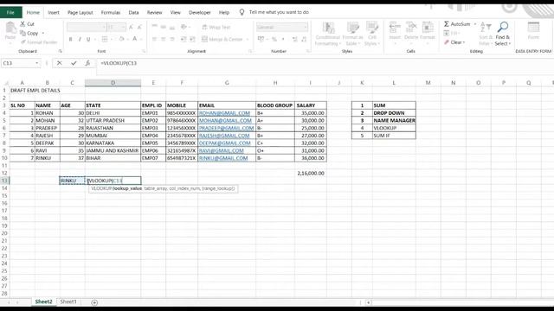Image resolution: width=554 pixels, height=311 pixels.
Task: Switch to Sheet1 tab
Action: tap(68, 301)
